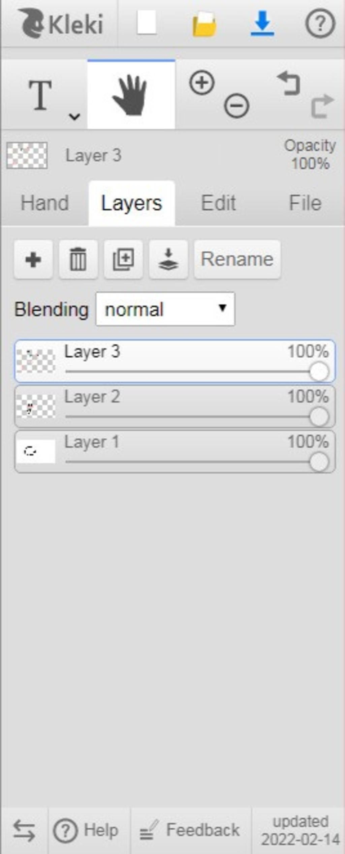The image size is (345, 854).
Task: Open the Blending mode dropdown
Action: (x=165, y=309)
